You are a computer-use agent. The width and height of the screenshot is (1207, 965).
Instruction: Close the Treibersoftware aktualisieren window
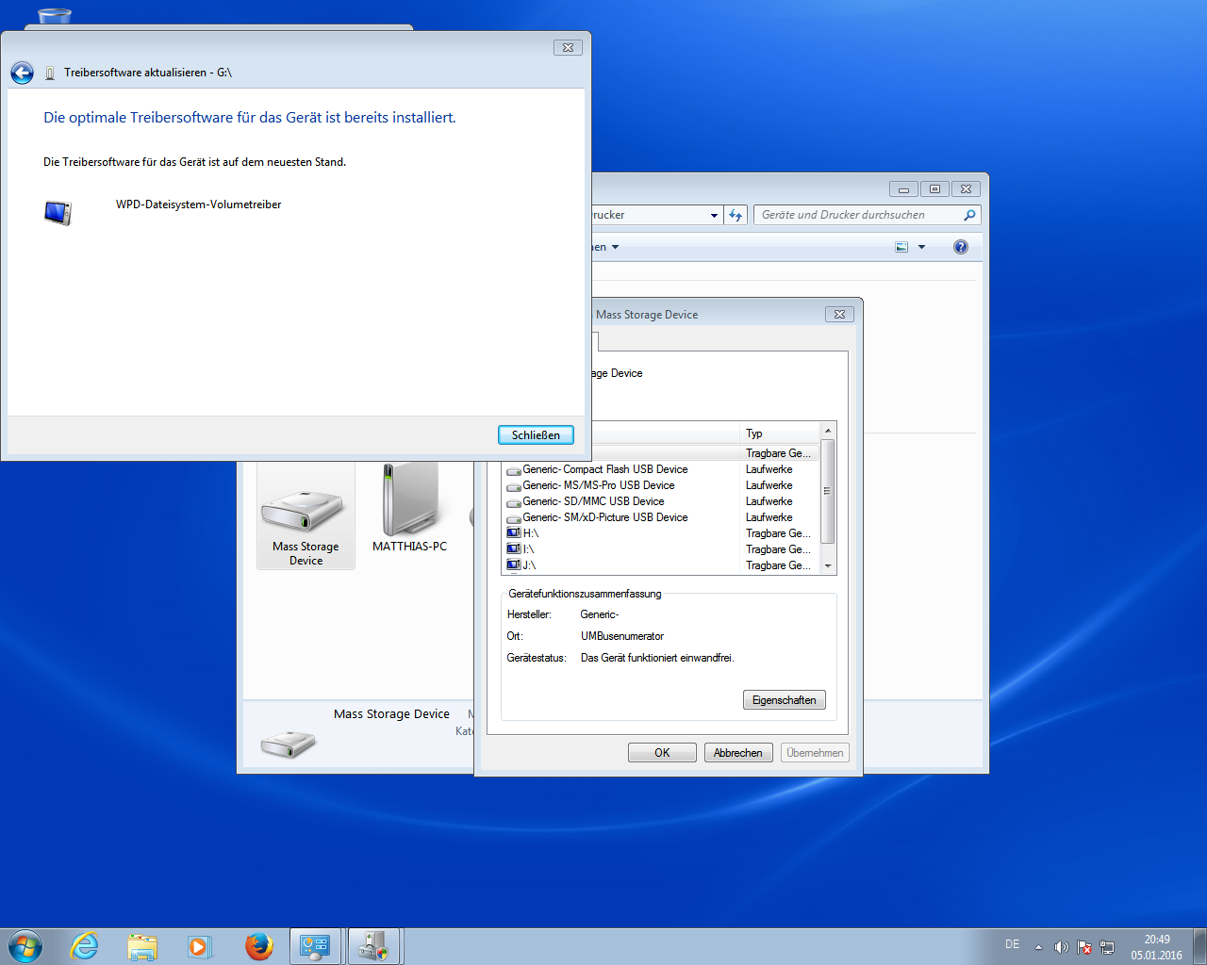tap(568, 47)
